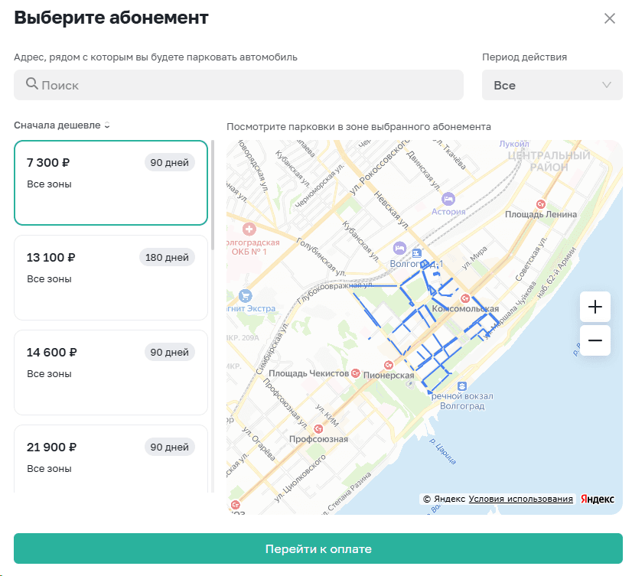Image resolution: width=632 pixels, height=576 pixels.
Task: Zoom out on the parking map
Action: 595,340
